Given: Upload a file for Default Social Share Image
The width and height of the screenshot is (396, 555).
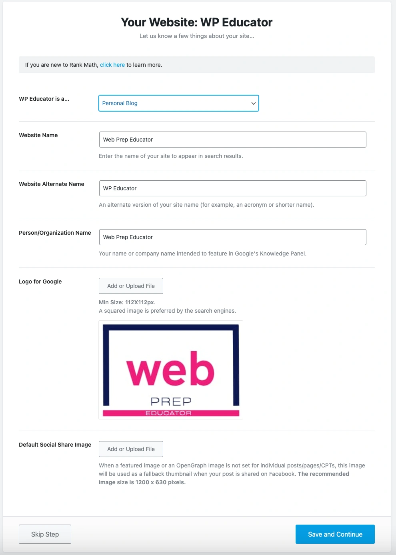Looking at the screenshot, I should (x=131, y=449).
